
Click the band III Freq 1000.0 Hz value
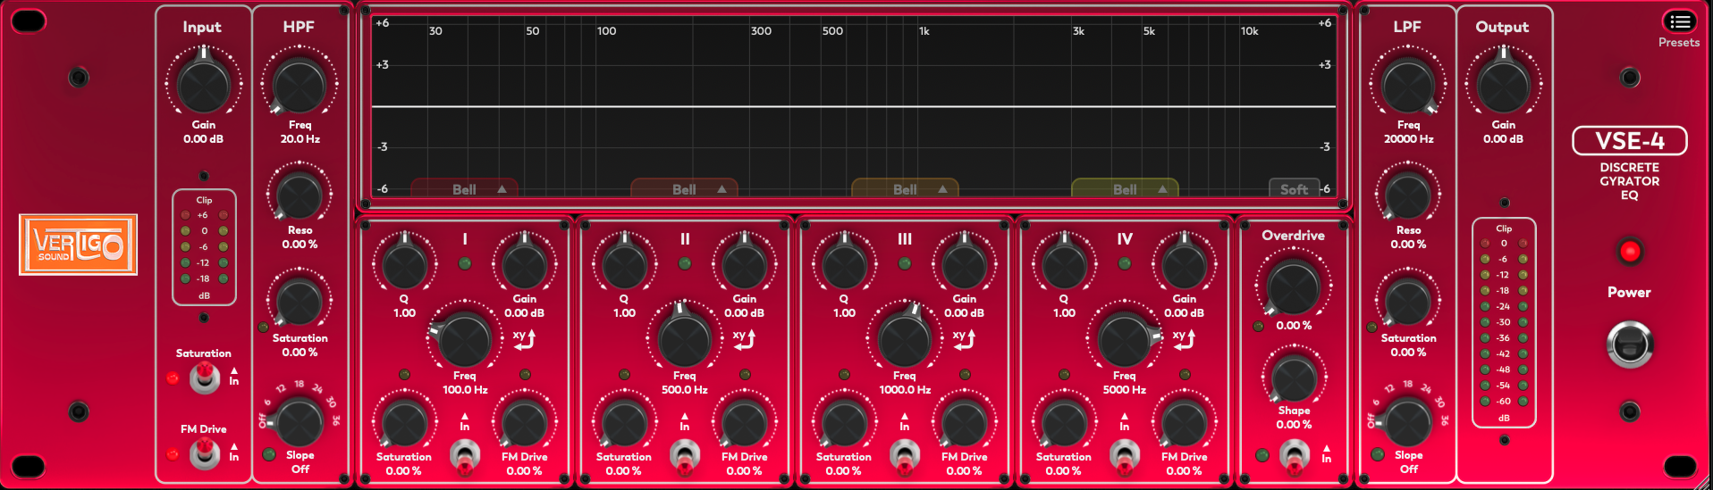905,390
